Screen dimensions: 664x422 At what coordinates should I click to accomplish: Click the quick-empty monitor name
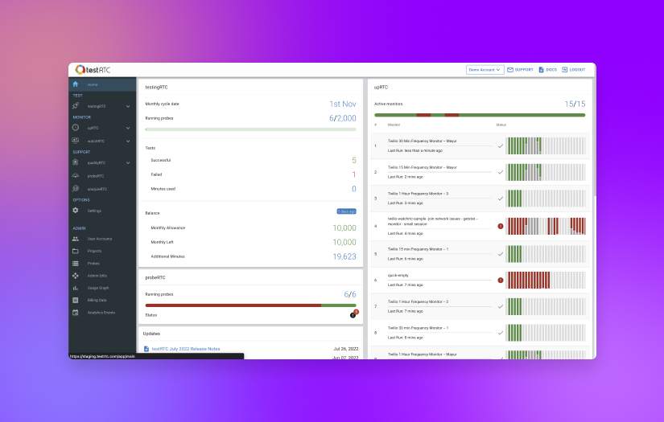click(398, 275)
